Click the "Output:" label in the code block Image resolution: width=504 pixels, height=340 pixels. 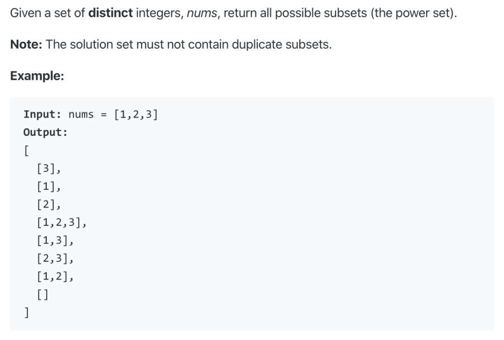(x=45, y=132)
